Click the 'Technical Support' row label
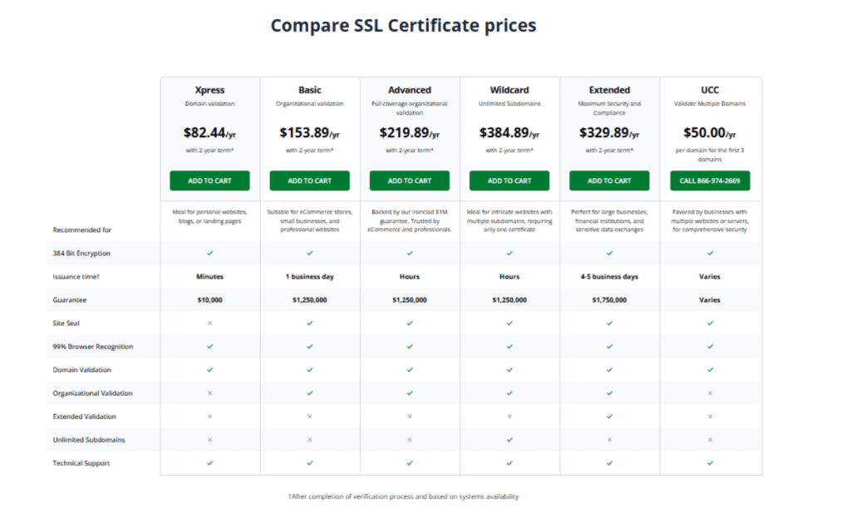Screen dimensions: 851x528 pos(81,463)
